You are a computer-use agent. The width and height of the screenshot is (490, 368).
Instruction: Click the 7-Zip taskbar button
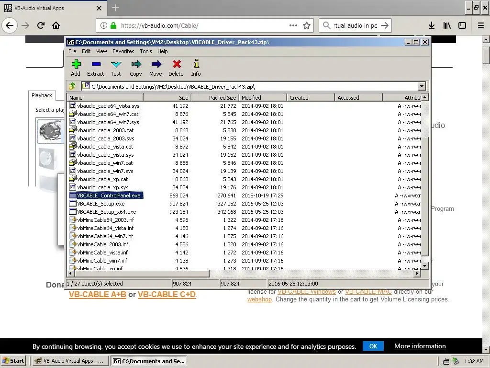click(149, 361)
